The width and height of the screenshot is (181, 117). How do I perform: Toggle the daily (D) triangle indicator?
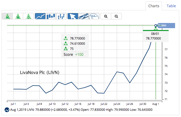28,16
